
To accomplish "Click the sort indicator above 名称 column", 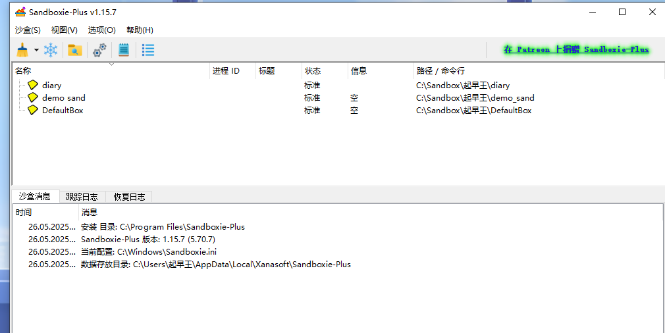I will (111, 64).
